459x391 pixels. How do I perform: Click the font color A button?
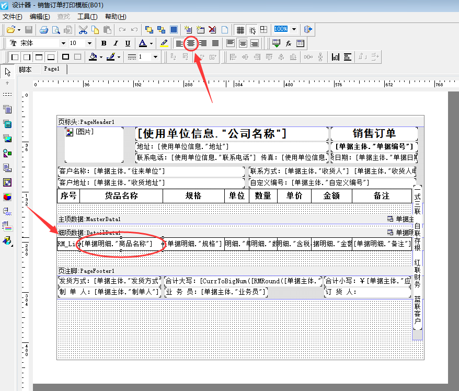[143, 43]
